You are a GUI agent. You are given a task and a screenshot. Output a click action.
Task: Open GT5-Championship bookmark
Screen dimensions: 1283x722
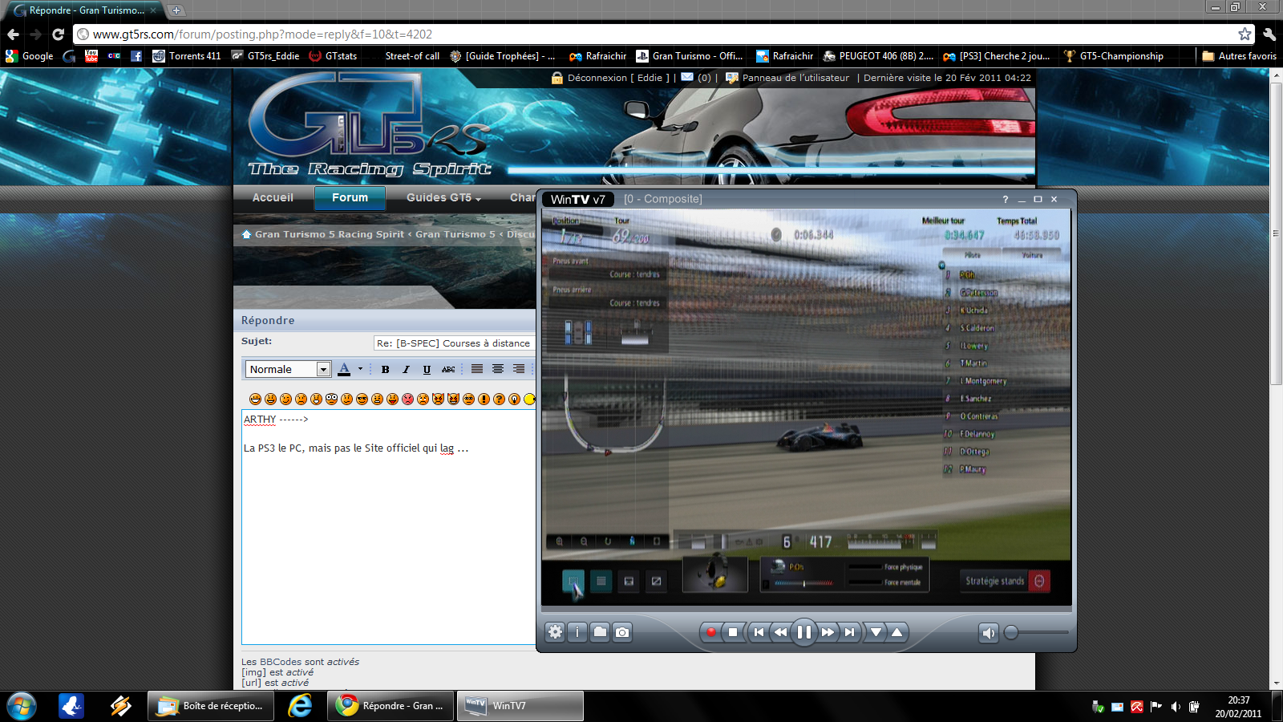(x=1113, y=56)
